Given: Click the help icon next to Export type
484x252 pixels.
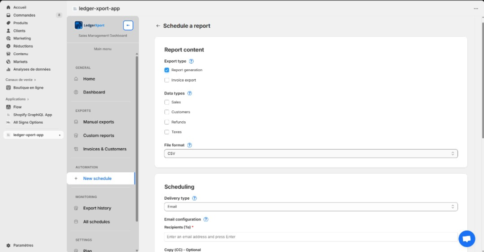Looking at the screenshot, I should point(191,61).
